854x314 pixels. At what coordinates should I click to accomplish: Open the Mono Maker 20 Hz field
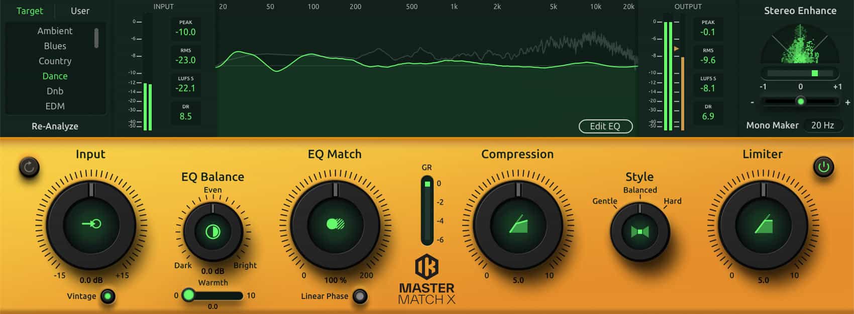pos(822,125)
